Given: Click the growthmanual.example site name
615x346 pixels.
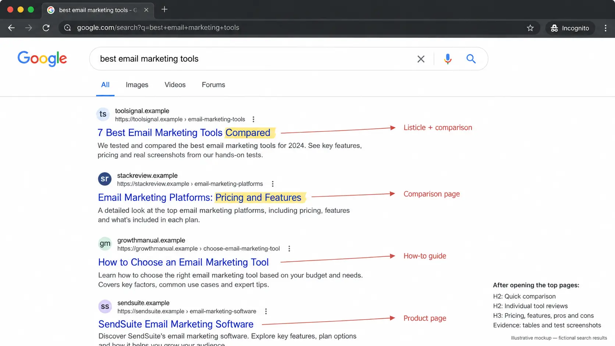Looking at the screenshot, I should point(151,240).
